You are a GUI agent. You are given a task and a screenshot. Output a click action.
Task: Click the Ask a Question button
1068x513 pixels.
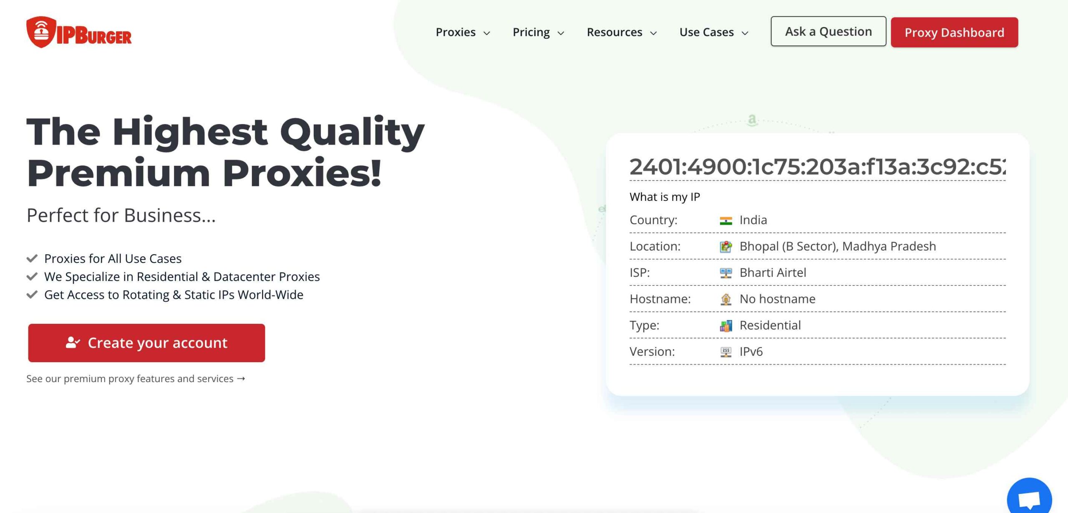pyautogui.click(x=828, y=31)
